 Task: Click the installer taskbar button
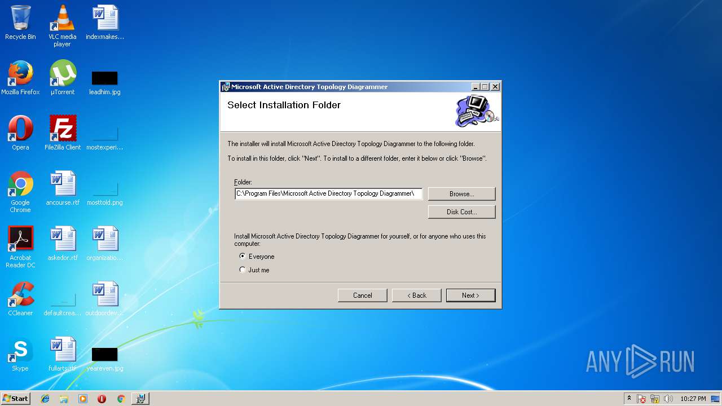[140, 399]
